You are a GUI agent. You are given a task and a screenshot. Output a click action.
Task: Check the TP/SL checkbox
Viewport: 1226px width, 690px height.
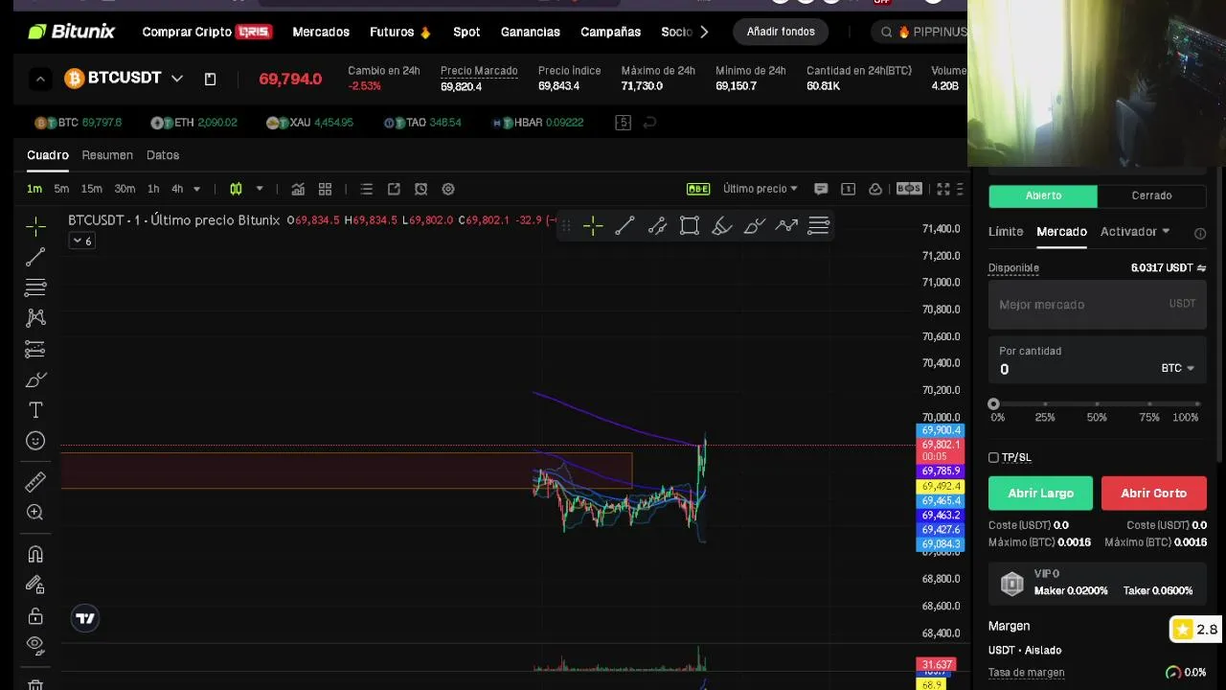[993, 458]
